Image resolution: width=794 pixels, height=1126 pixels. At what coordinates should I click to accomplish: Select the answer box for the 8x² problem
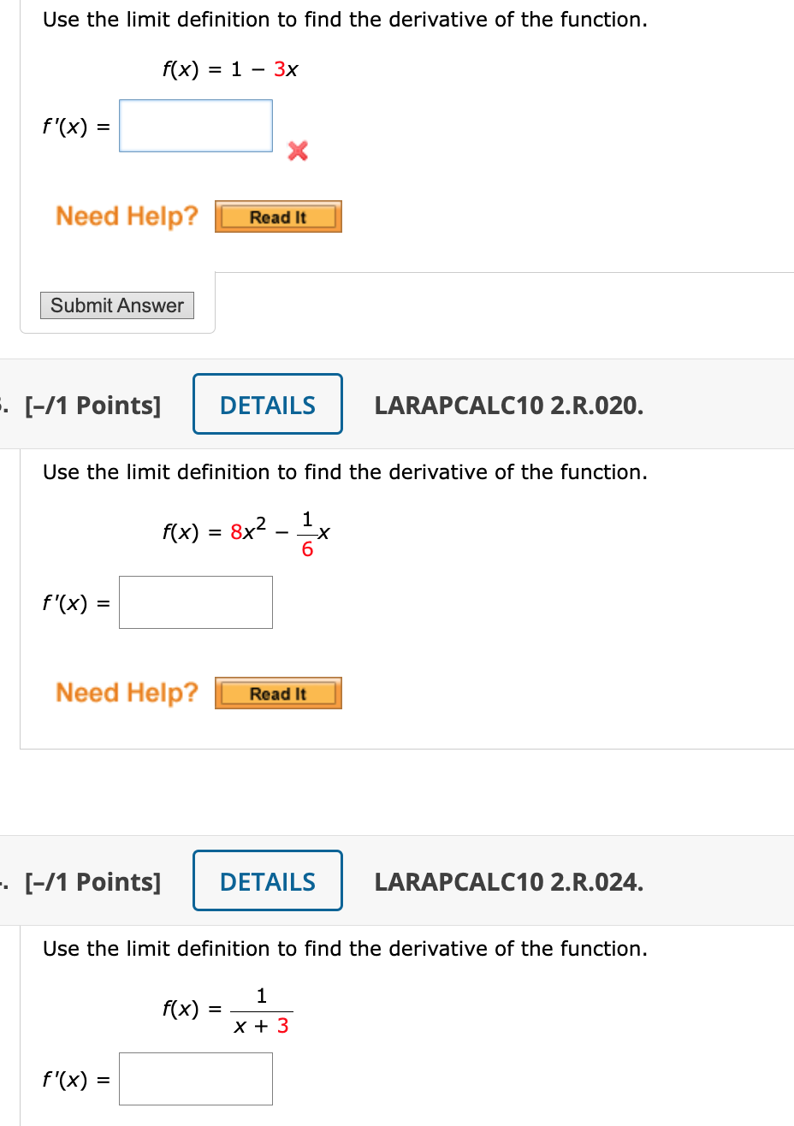(195, 602)
